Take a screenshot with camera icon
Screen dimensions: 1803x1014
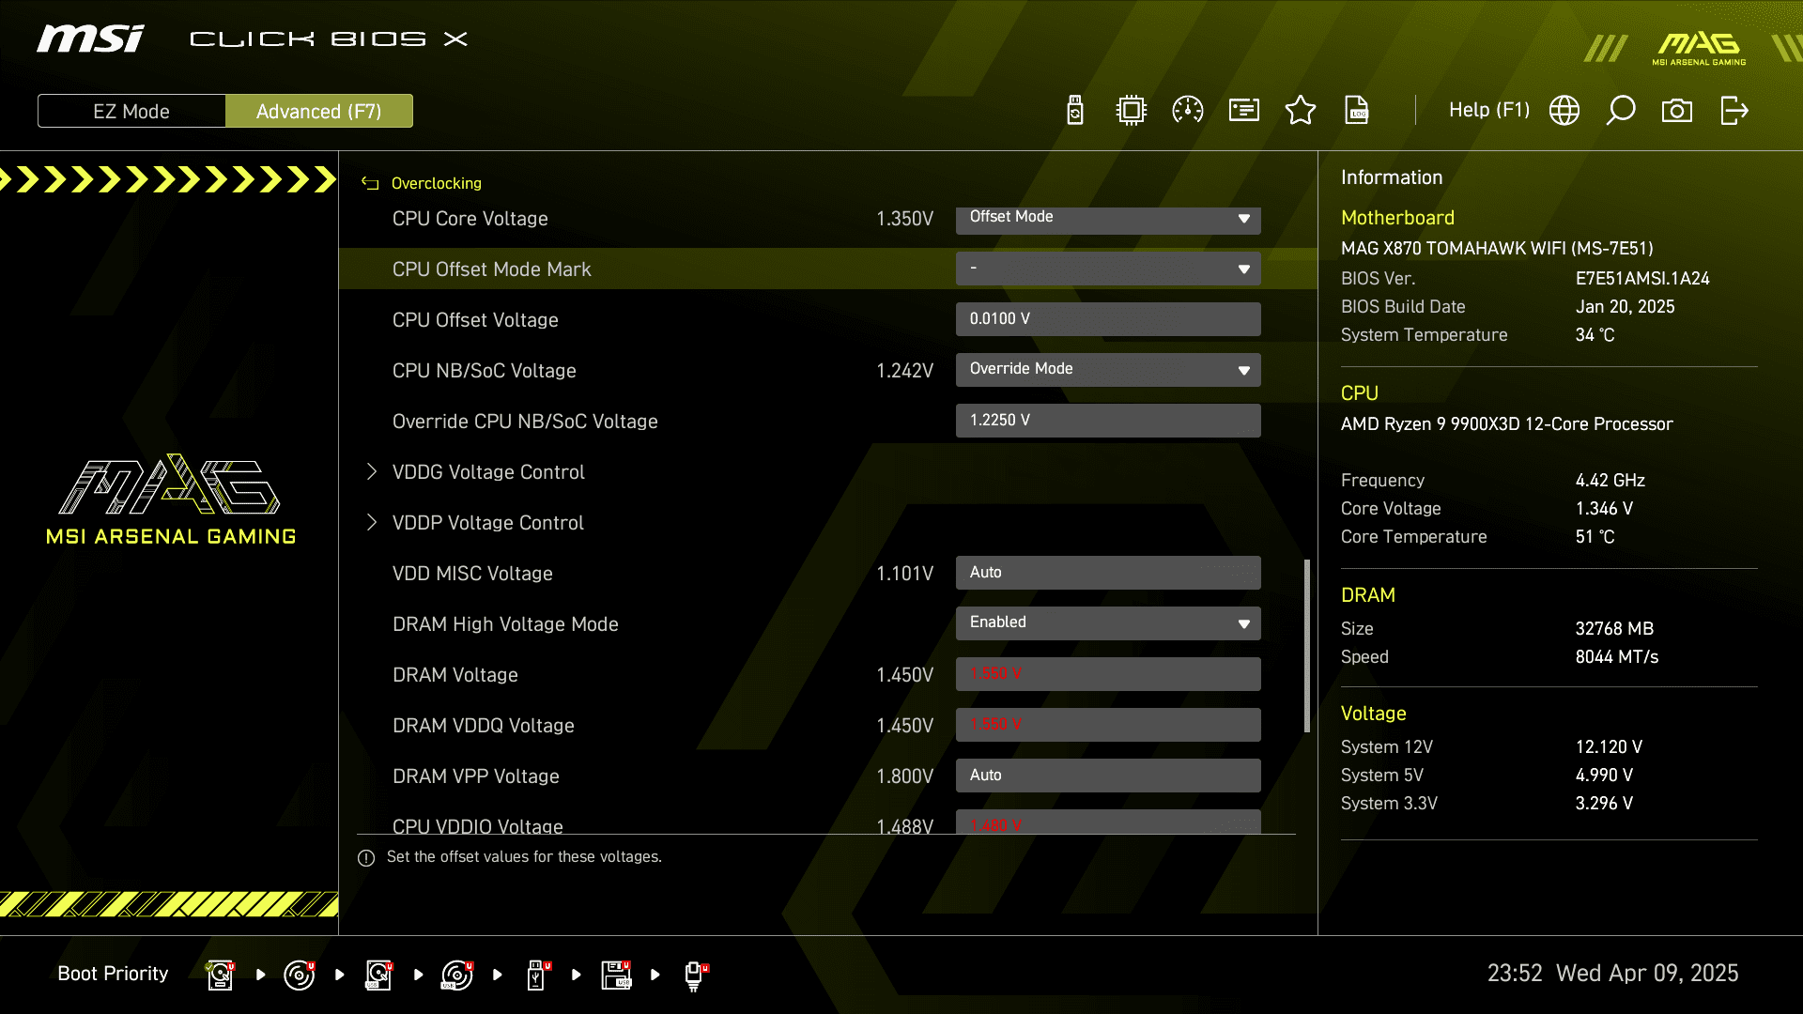pos(1677,111)
